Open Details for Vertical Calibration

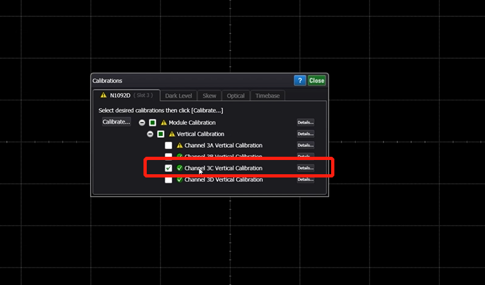click(x=306, y=134)
